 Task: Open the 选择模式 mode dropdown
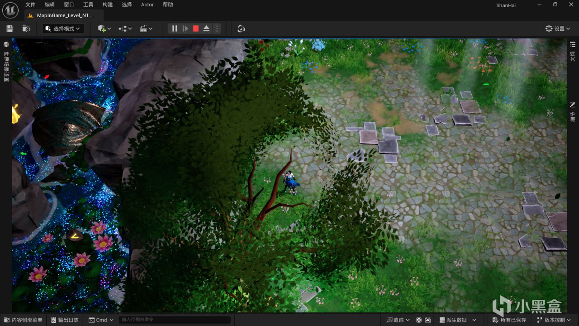click(x=63, y=29)
